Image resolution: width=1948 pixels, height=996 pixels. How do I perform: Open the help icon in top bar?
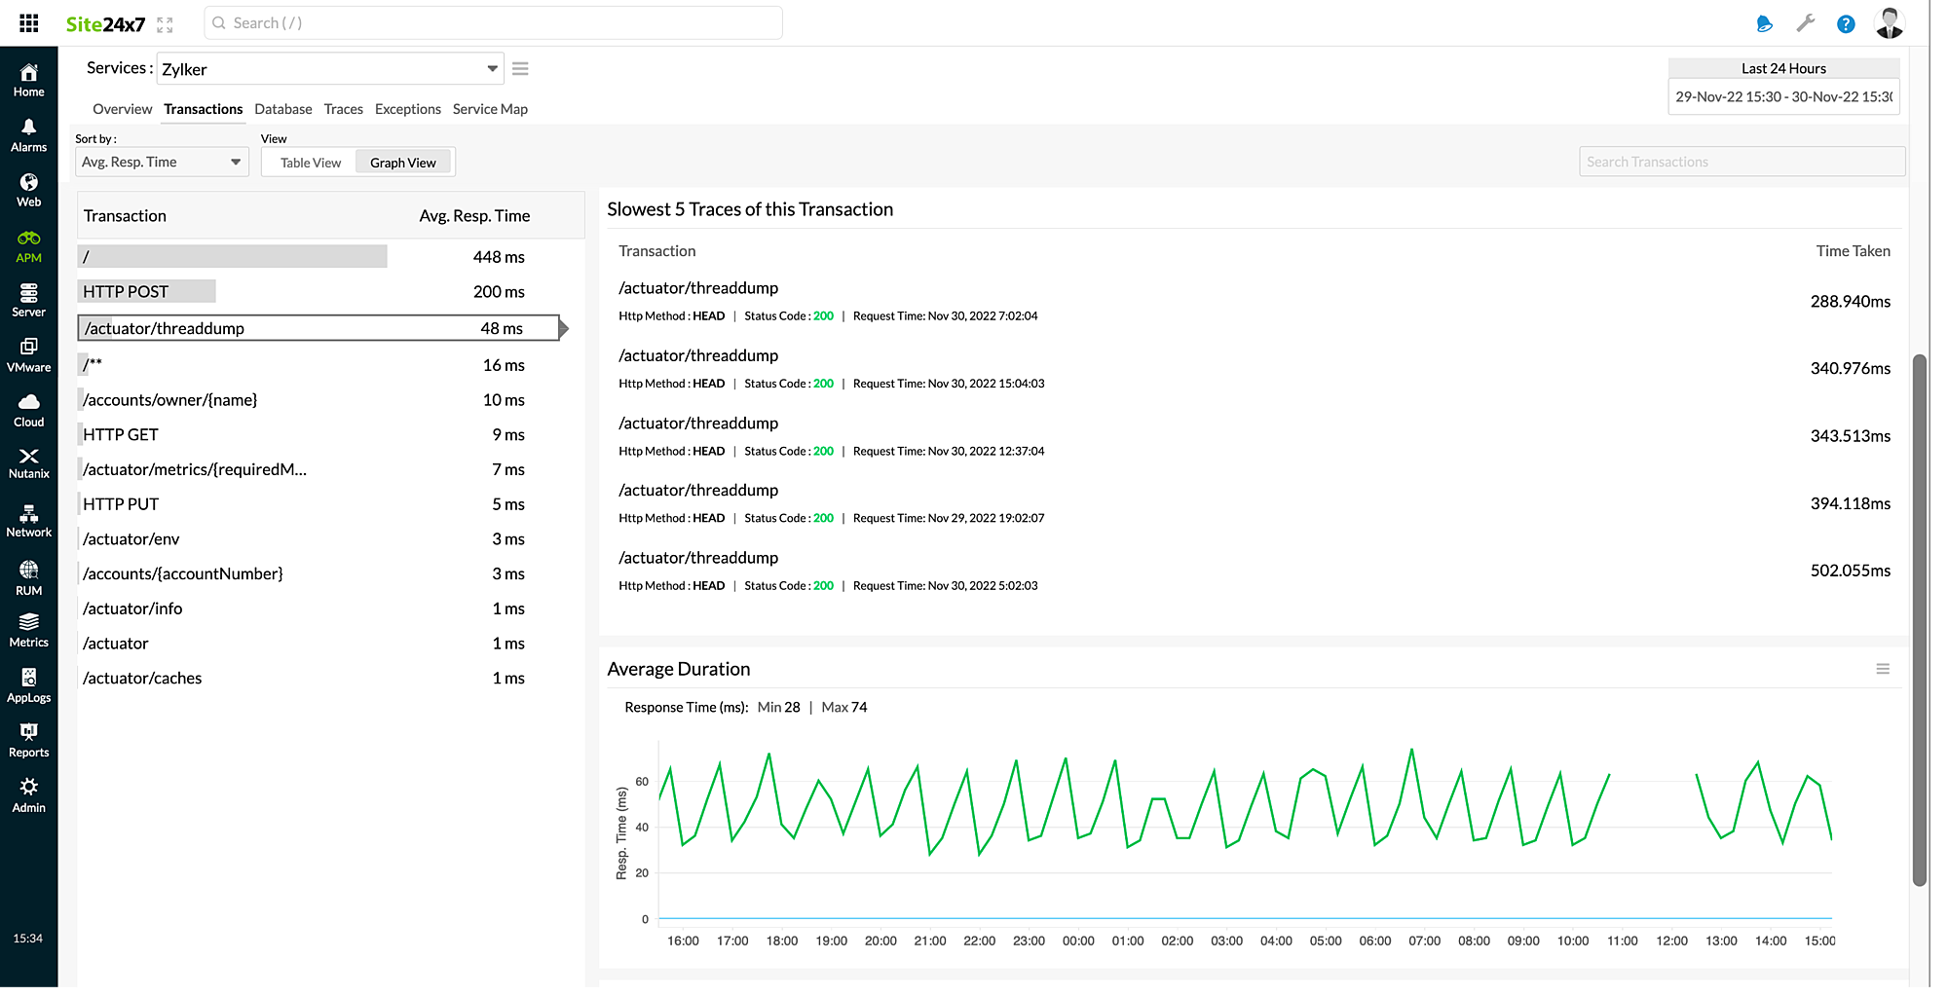pyautogui.click(x=1847, y=24)
